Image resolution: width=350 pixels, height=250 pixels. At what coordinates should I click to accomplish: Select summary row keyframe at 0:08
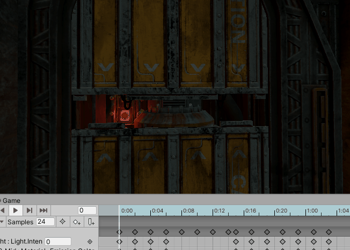coord(181,232)
